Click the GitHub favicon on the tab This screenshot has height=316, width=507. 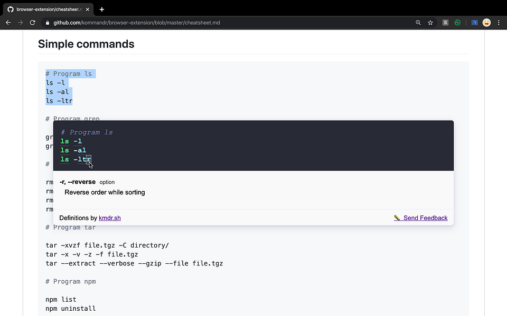tap(11, 9)
